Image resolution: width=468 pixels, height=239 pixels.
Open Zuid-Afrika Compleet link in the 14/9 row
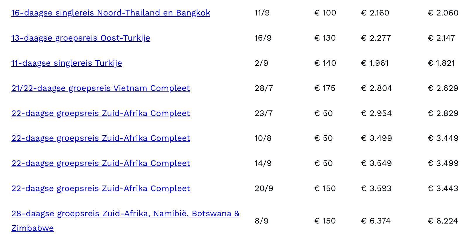[x=101, y=163]
